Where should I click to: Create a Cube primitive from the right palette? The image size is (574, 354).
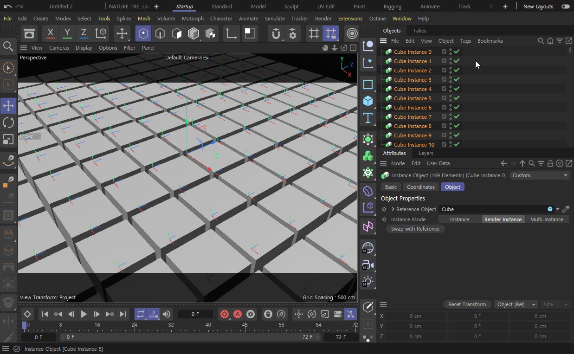368,101
